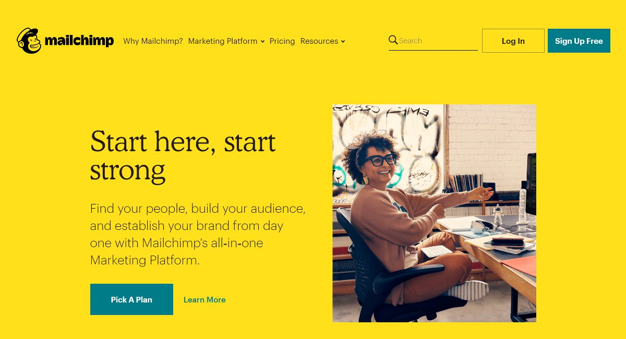Click the search magnifying glass icon
The height and width of the screenshot is (339, 626).
point(393,40)
